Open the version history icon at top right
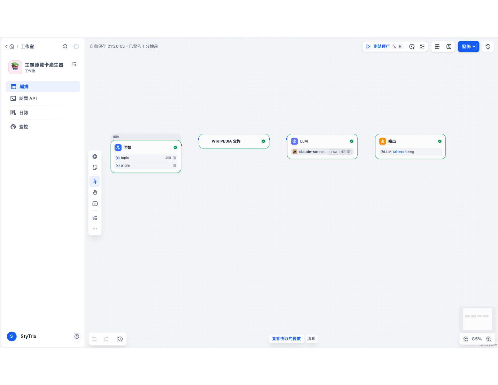This screenshot has width=498, height=385. point(488,46)
